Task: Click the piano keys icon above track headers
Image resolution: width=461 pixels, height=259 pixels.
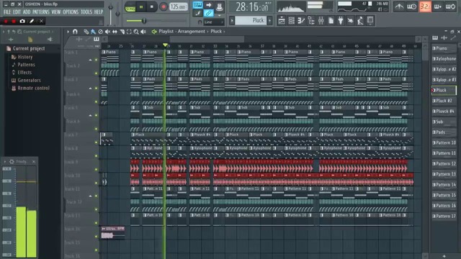Action: [97, 39]
